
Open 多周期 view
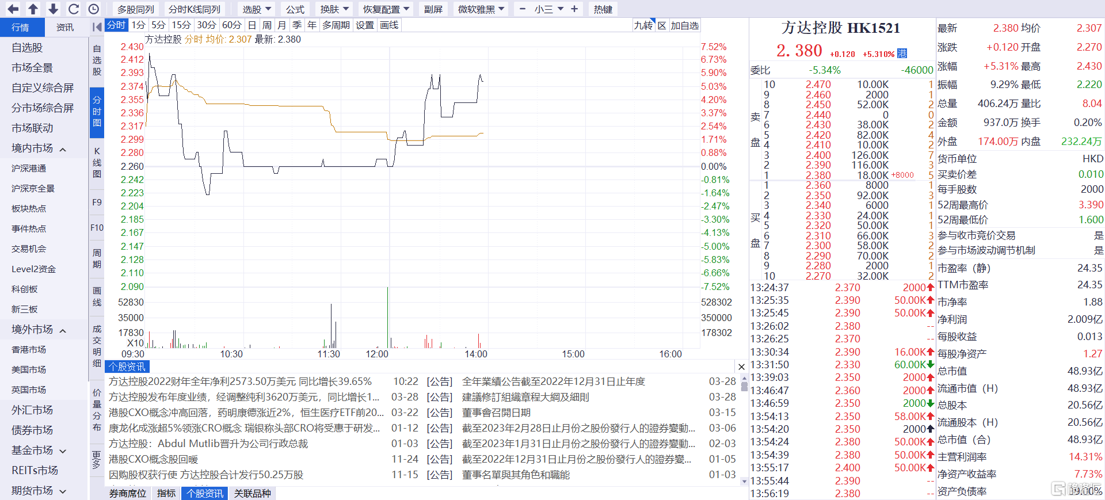336,25
